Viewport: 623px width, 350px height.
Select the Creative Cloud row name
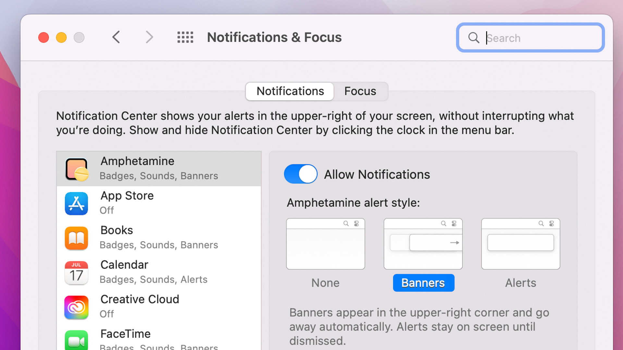(140, 299)
